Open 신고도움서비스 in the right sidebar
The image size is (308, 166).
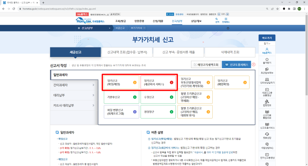267,126
